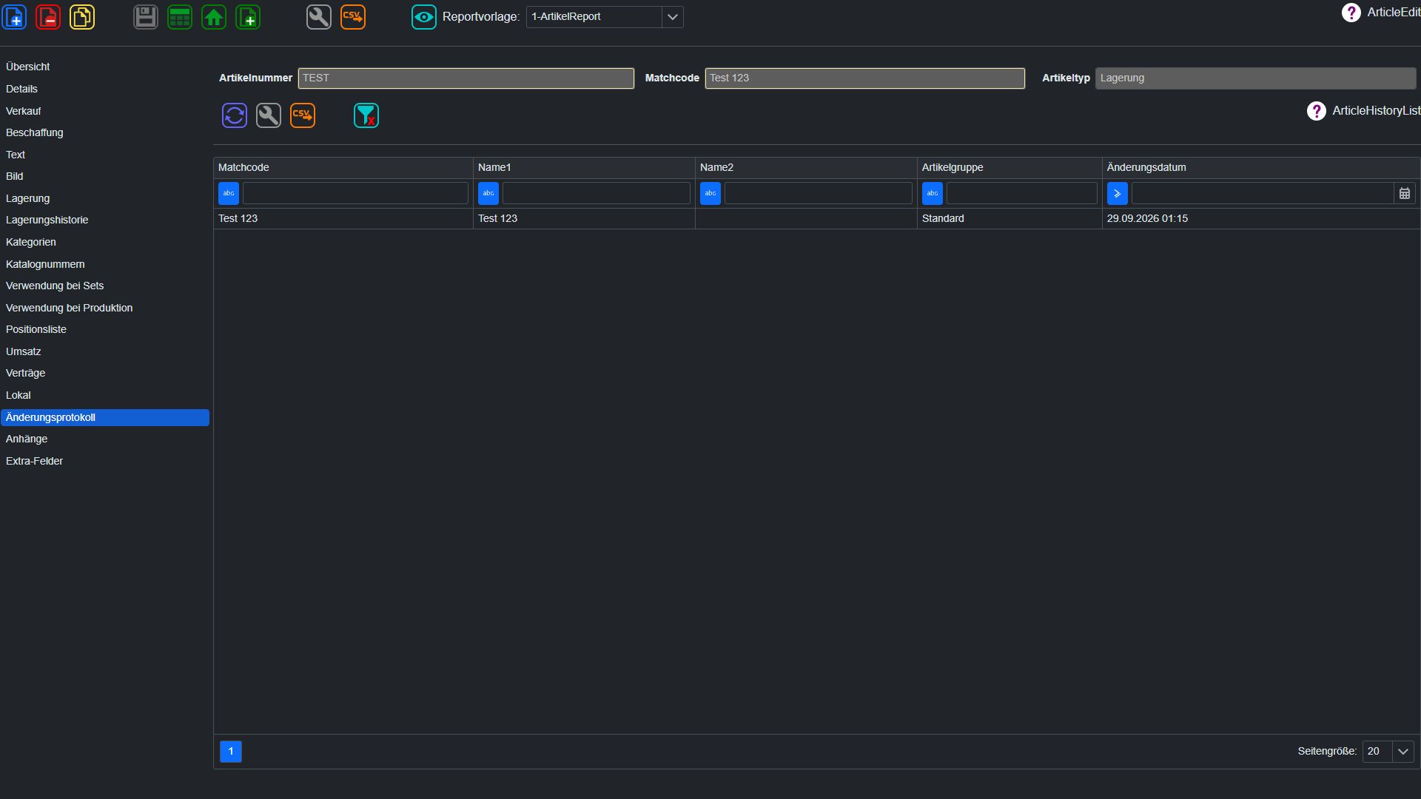Click the yellow copy article icon

[82, 17]
